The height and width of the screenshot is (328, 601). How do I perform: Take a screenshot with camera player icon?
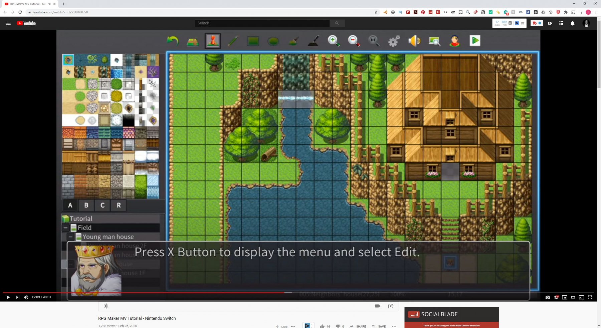pos(548,297)
